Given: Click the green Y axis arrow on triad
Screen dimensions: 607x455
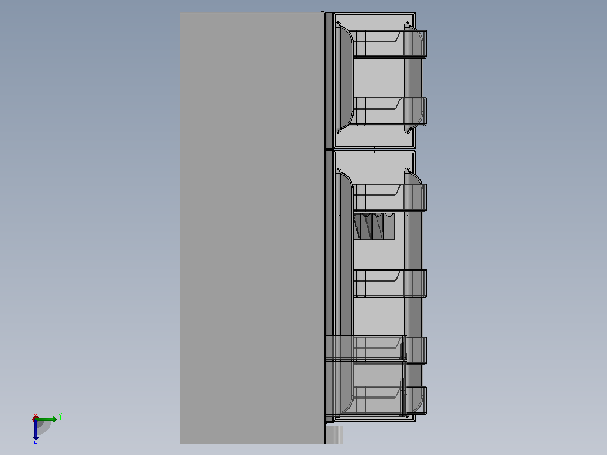Looking at the screenshot, I should pos(47,420).
